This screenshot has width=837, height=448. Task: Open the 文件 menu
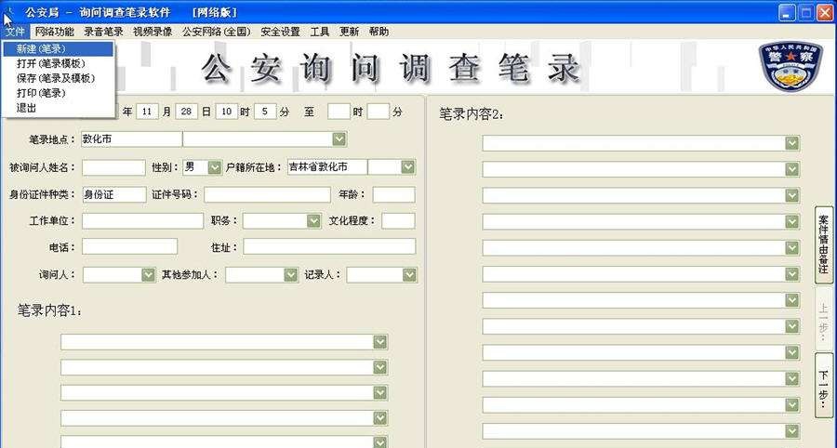pos(16,32)
